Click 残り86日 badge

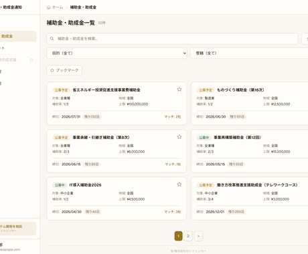coord(92,164)
